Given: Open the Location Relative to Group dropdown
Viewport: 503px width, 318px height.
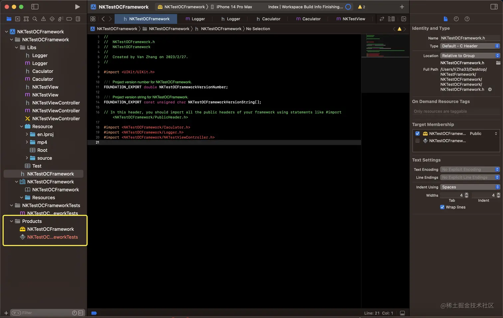Looking at the screenshot, I should [x=470, y=56].
